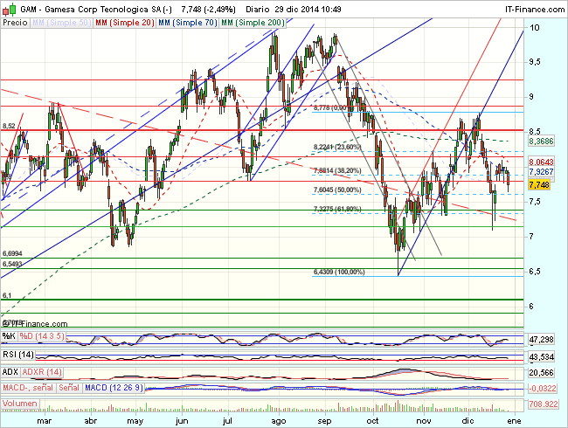Select the ADX indicator label
568x428 pixels.
pos(10,372)
